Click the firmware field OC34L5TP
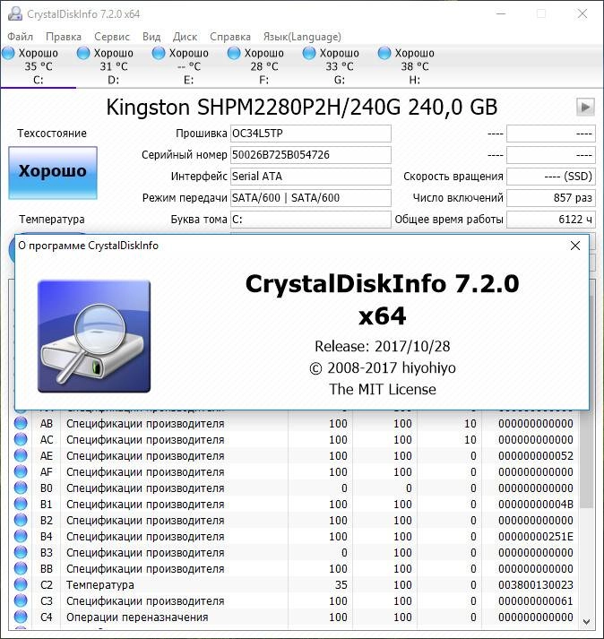The image size is (604, 639). (311, 134)
